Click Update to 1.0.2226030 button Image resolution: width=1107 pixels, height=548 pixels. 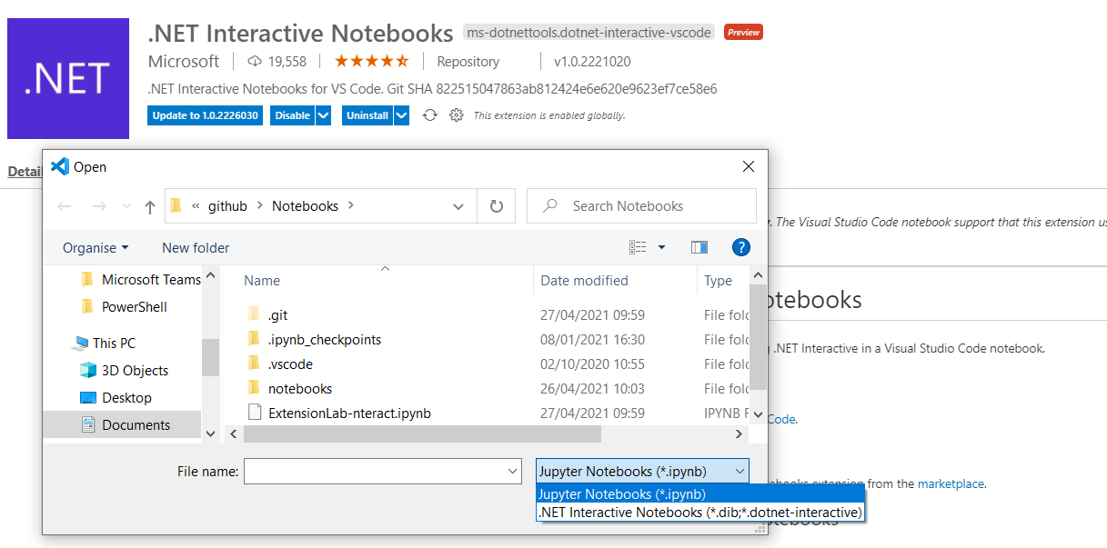point(205,115)
